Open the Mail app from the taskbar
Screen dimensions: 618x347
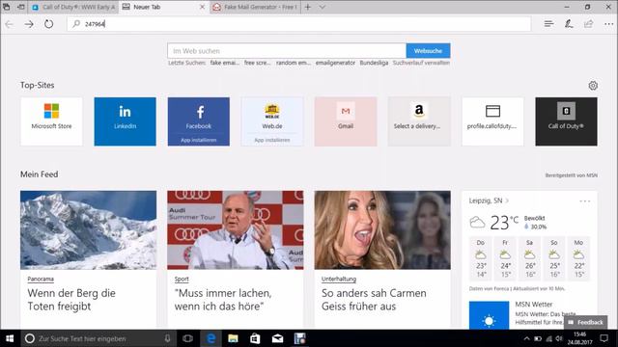pos(277,338)
